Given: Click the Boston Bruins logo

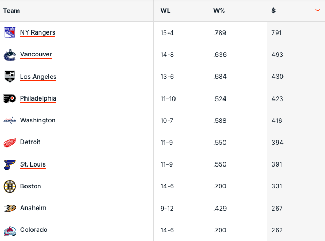Looking at the screenshot, I should pos(10,186).
